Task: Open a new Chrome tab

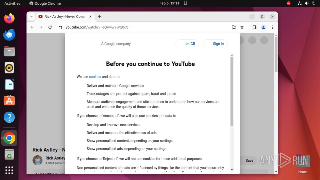Action: pos(99,16)
